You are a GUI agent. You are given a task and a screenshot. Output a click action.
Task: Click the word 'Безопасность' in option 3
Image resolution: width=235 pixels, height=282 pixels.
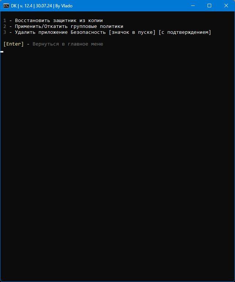point(88,32)
